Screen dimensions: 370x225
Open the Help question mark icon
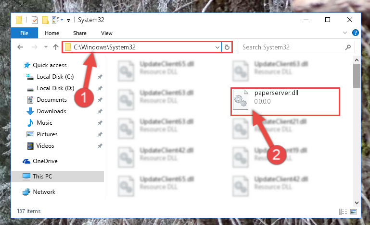[356, 33]
